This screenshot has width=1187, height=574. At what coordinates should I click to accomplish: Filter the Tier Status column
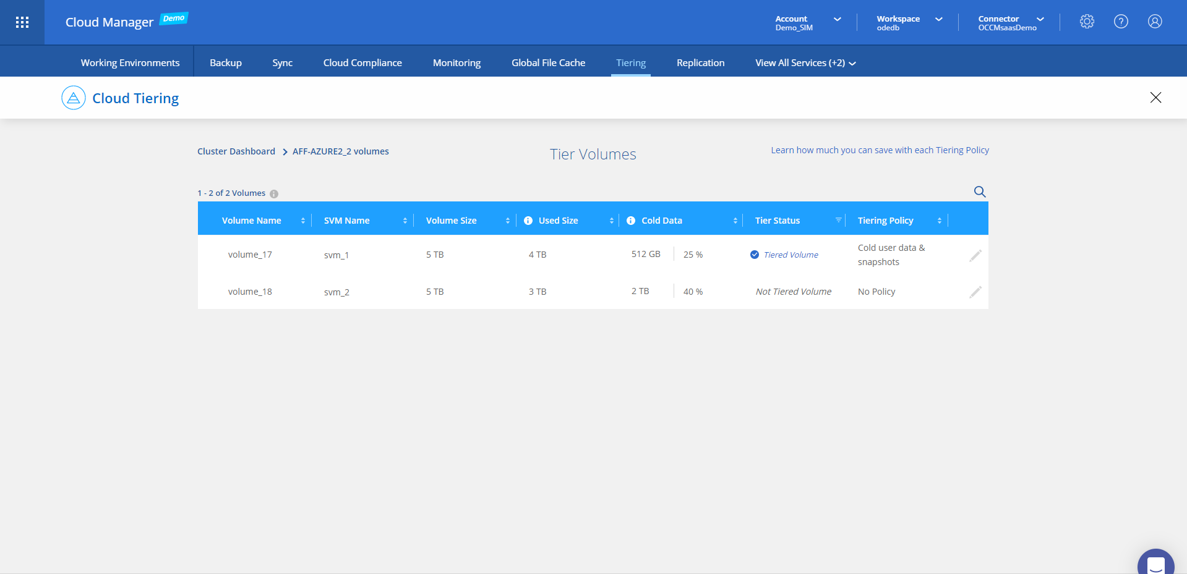838,221
